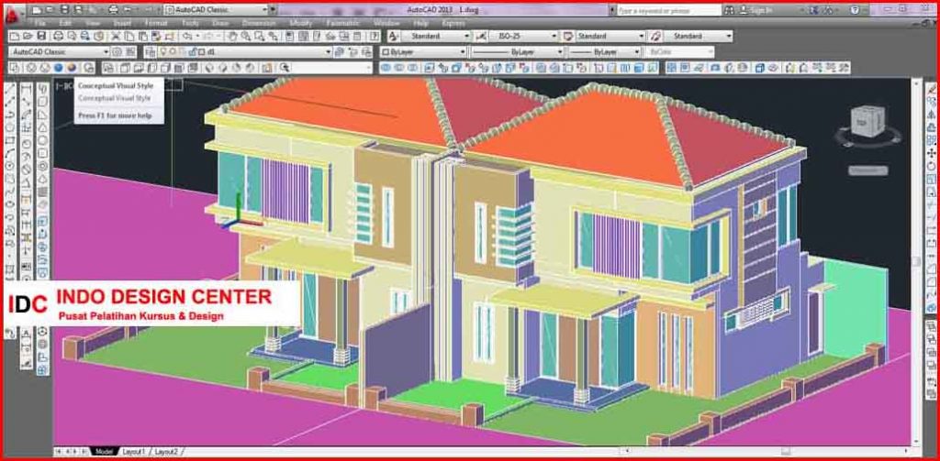Screen dimensions: 940x461
Task: Click the New drawing icon in Standard toolbar
Action: (x=16, y=37)
